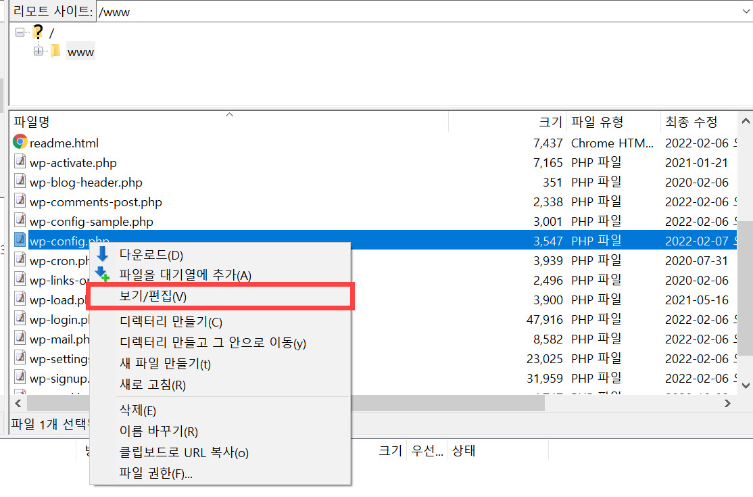This screenshot has height=497, width=753.
Task: Click size value 31,959 in the list
Action: click(x=544, y=379)
